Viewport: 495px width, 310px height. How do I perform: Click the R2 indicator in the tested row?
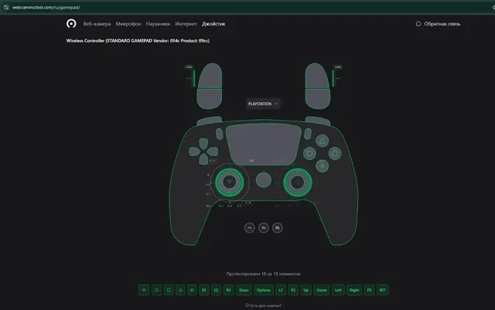click(x=229, y=290)
